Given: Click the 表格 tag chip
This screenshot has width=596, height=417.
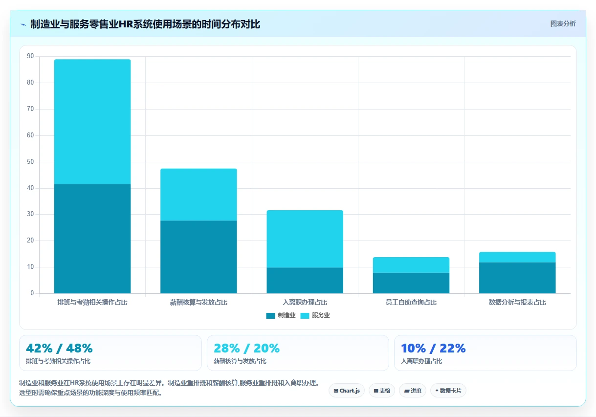Looking at the screenshot, I should pyautogui.click(x=382, y=391).
